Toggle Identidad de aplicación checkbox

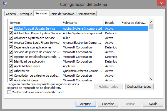click(11, 61)
